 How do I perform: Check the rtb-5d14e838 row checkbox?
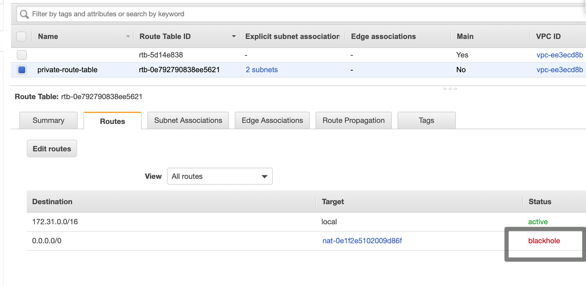pyautogui.click(x=22, y=55)
